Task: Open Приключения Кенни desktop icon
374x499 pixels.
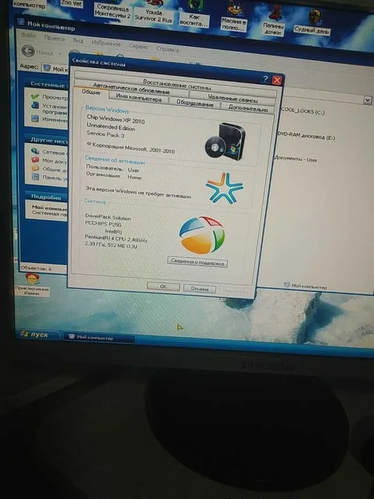Action: click(32, 284)
